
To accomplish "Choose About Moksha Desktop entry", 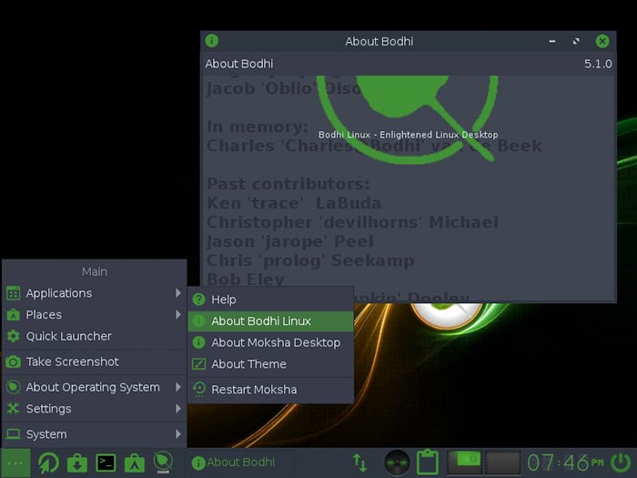I will click(x=270, y=342).
